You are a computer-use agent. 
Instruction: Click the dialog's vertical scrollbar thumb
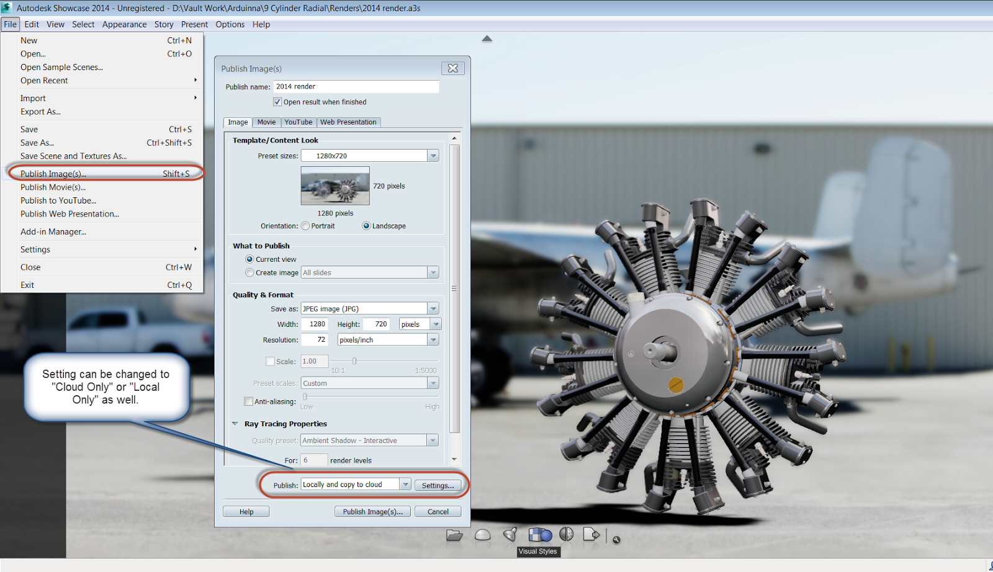click(455, 288)
